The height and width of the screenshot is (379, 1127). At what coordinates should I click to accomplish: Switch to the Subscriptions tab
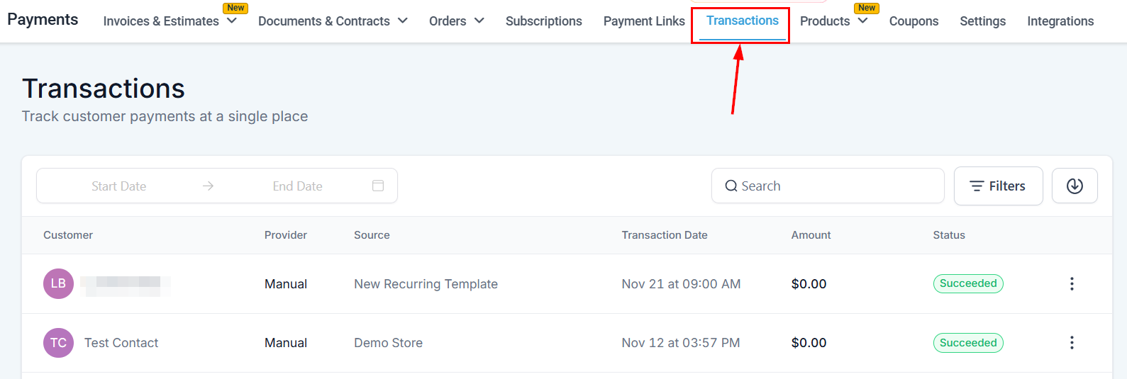[543, 21]
